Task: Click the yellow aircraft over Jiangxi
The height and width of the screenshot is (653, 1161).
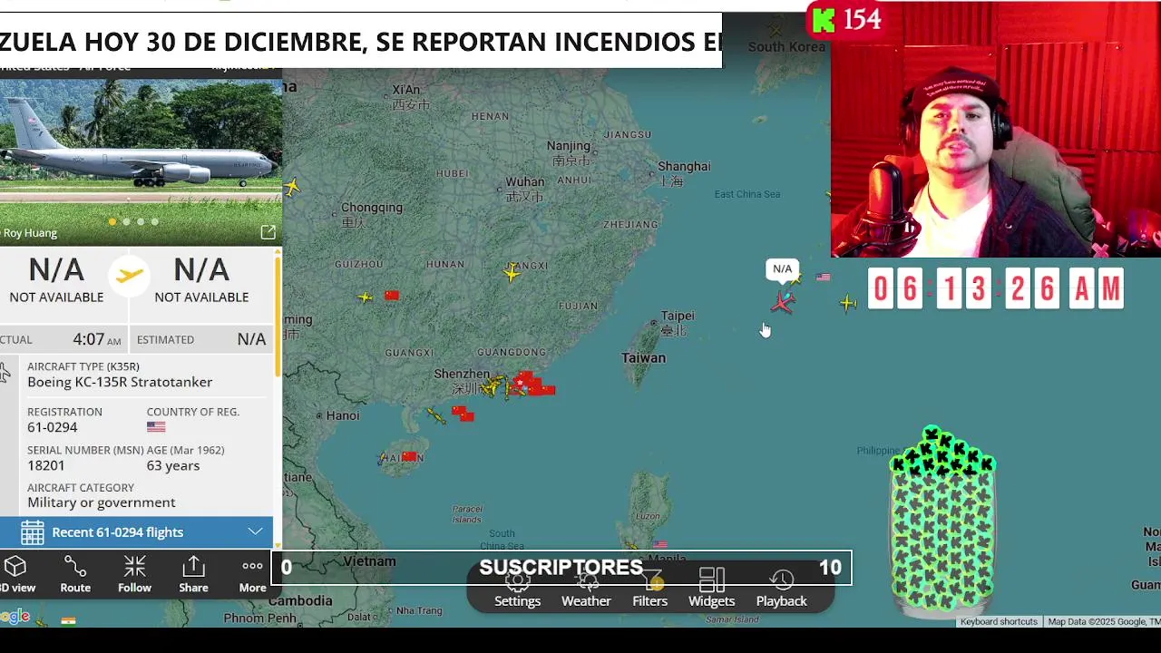Action: 512,271
